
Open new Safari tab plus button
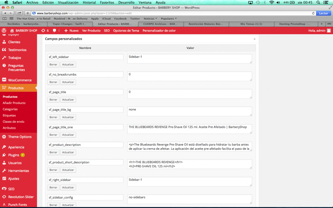pyautogui.click(x=321, y=24)
